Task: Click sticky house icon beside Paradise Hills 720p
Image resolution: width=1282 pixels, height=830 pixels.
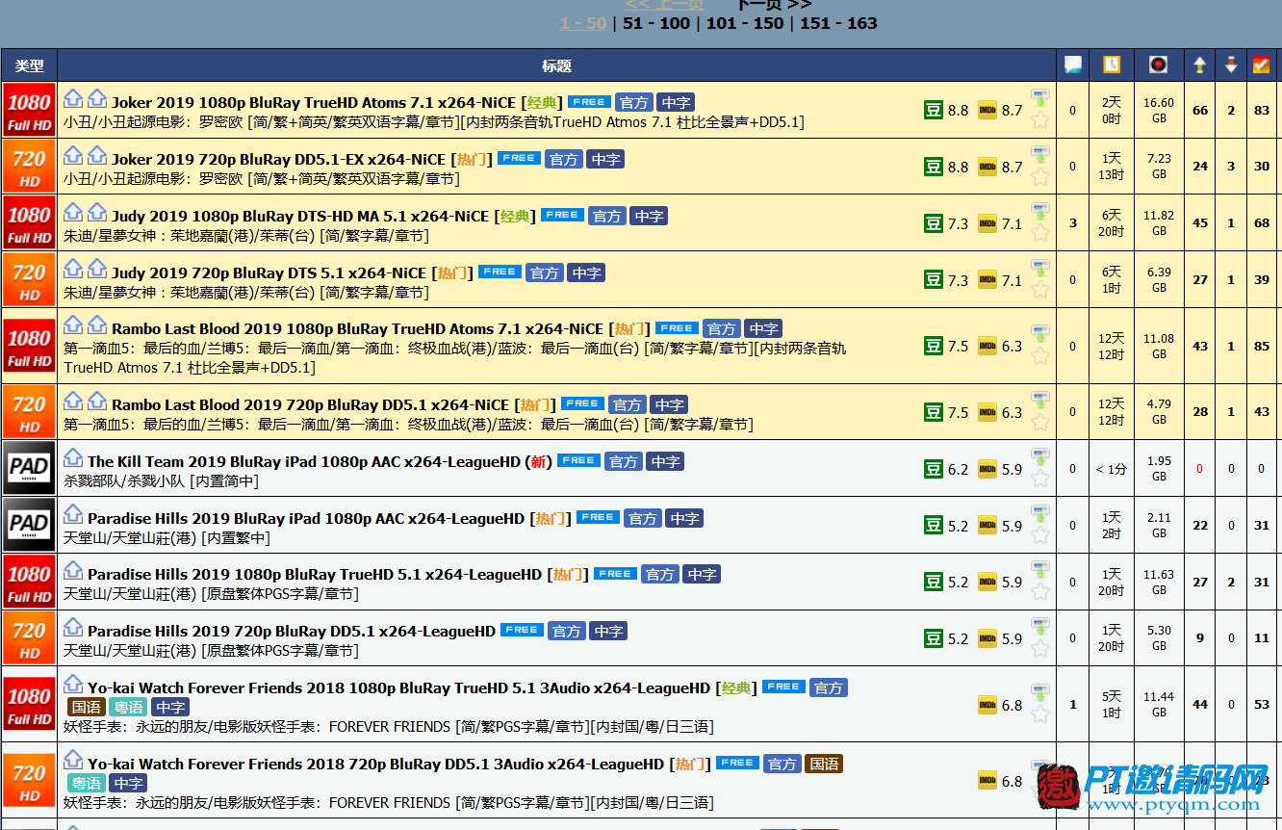Action: (73, 627)
